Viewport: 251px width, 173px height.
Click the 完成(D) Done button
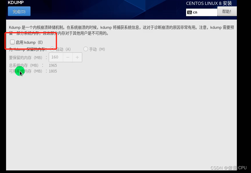[19, 11]
